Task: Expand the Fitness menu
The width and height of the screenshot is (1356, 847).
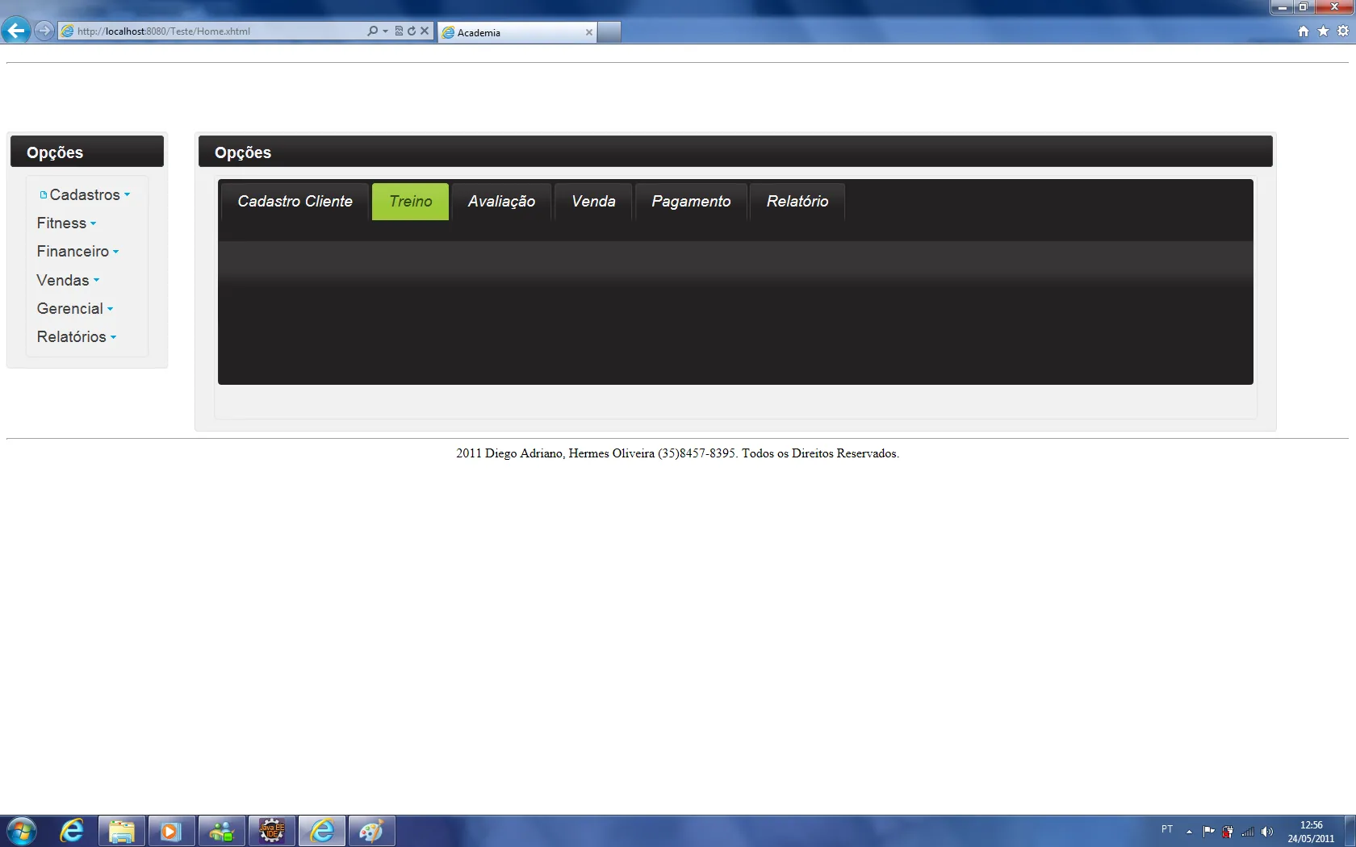Action: click(66, 223)
